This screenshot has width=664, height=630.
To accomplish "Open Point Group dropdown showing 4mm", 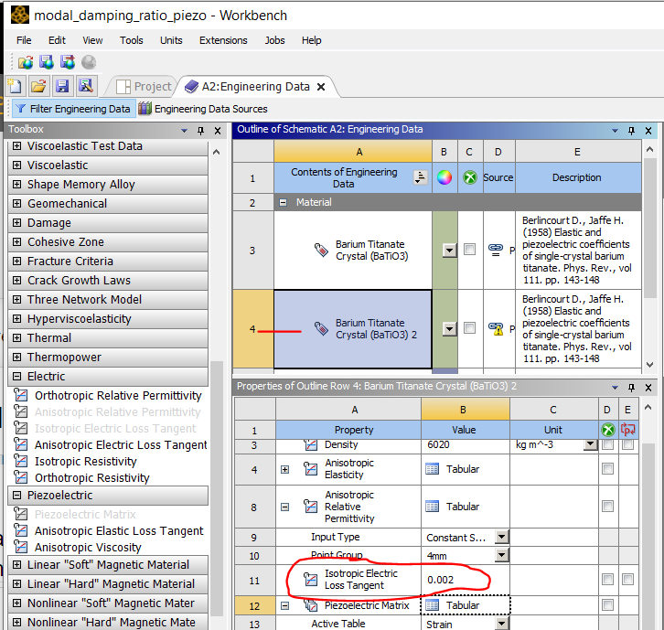I will pyautogui.click(x=502, y=555).
